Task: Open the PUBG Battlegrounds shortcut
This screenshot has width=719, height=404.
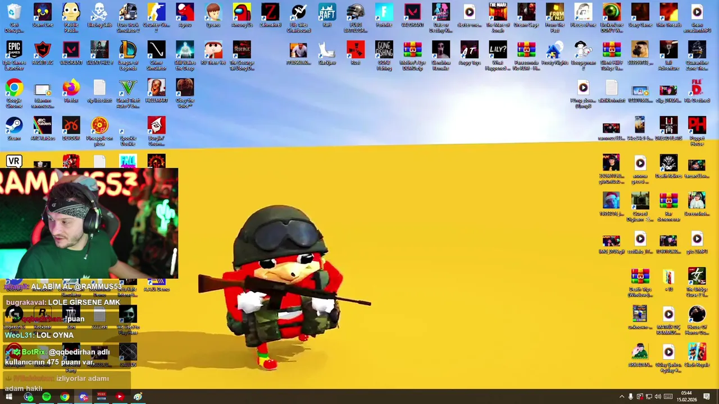Action: pyautogui.click(x=355, y=17)
